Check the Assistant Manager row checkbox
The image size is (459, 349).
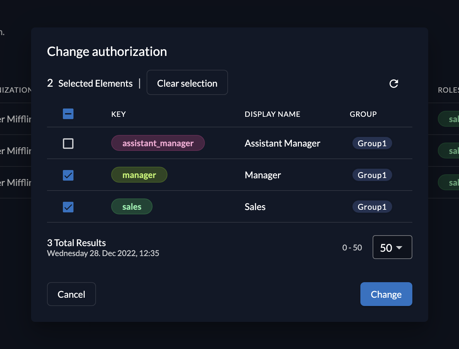[x=68, y=143]
